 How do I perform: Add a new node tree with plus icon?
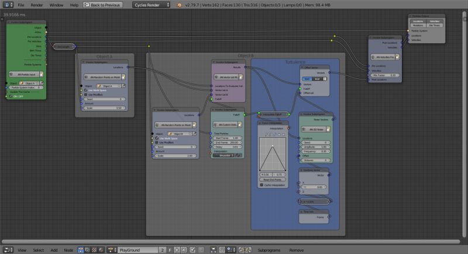(177, 250)
